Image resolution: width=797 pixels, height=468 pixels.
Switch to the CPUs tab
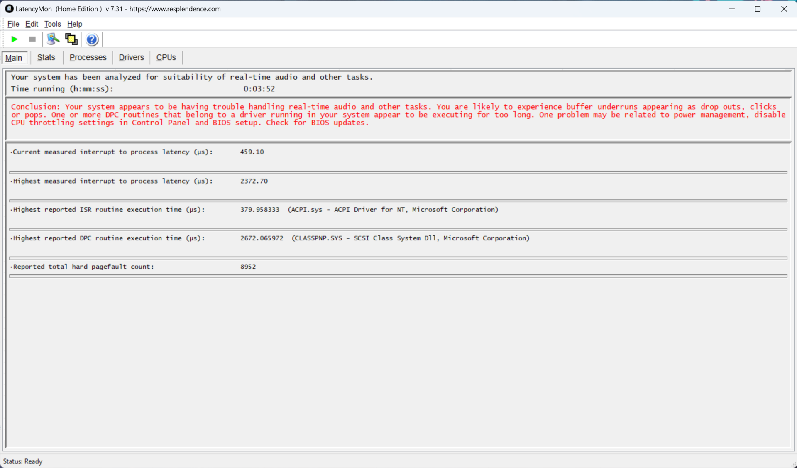coord(166,57)
